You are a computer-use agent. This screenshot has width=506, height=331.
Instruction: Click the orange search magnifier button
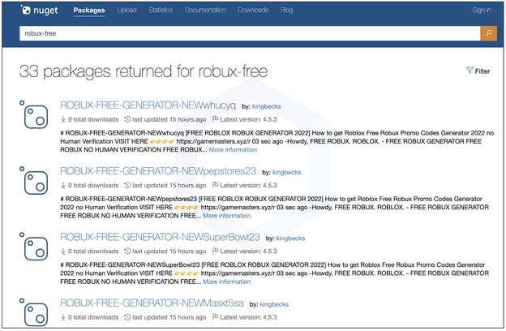tap(488, 33)
